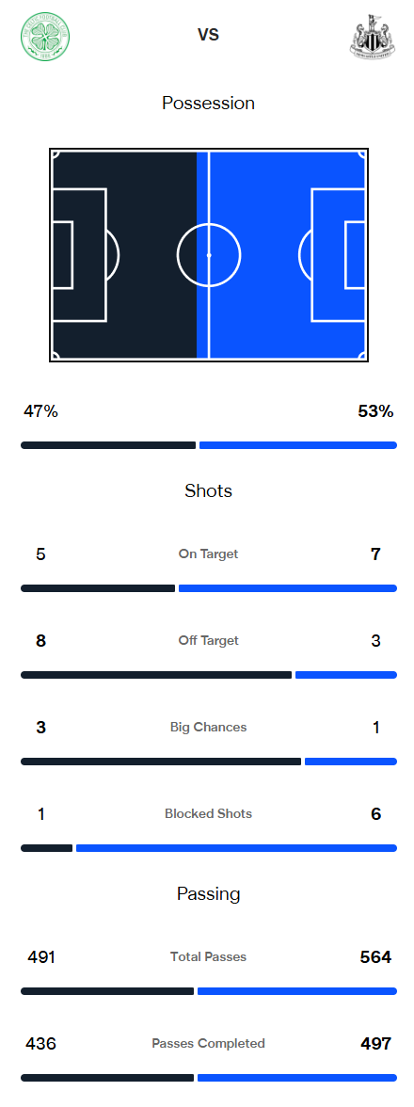This screenshot has width=414, height=1107.
Task: Click the On Target stat label
Action: click(208, 554)
